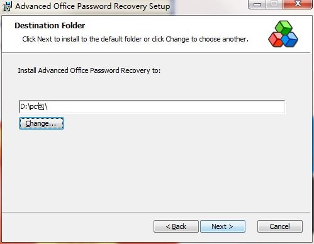
Task: Cancel the installation
Action: 280,226
